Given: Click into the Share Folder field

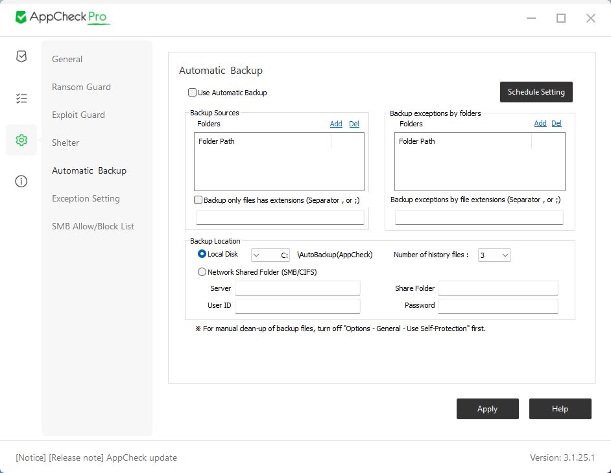Looking at the screenshot, I should 498,288.
